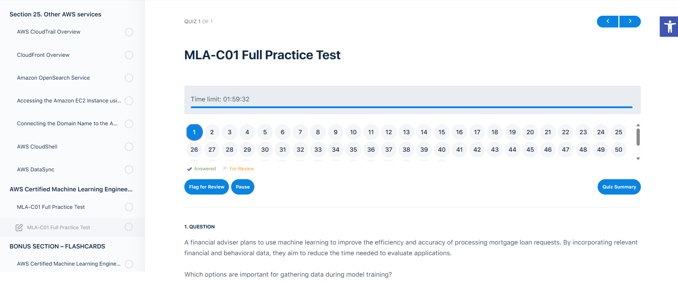Click the edit icon beside MLA-C01 quiz
The image size is (678, 282).
(19, 227)
